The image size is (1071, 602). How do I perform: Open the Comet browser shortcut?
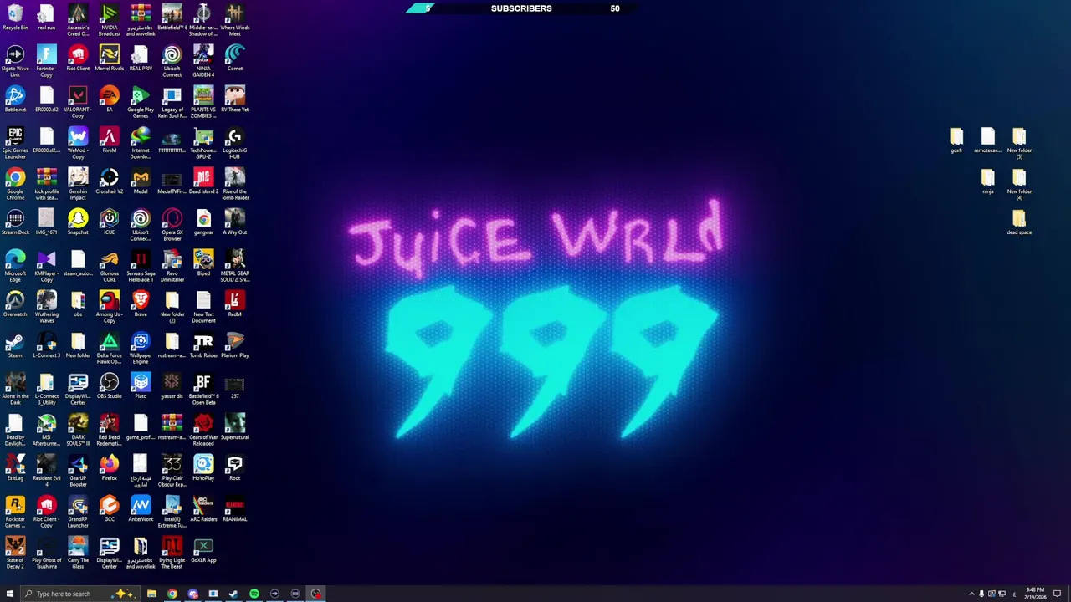click(x=235, y=59)
